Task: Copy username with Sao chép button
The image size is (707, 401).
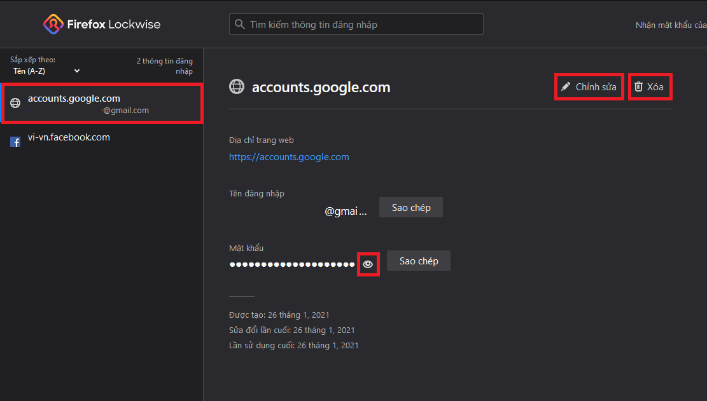Action: point(410,207)
